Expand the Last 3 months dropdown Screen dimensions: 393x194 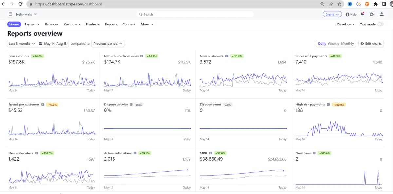22,44
